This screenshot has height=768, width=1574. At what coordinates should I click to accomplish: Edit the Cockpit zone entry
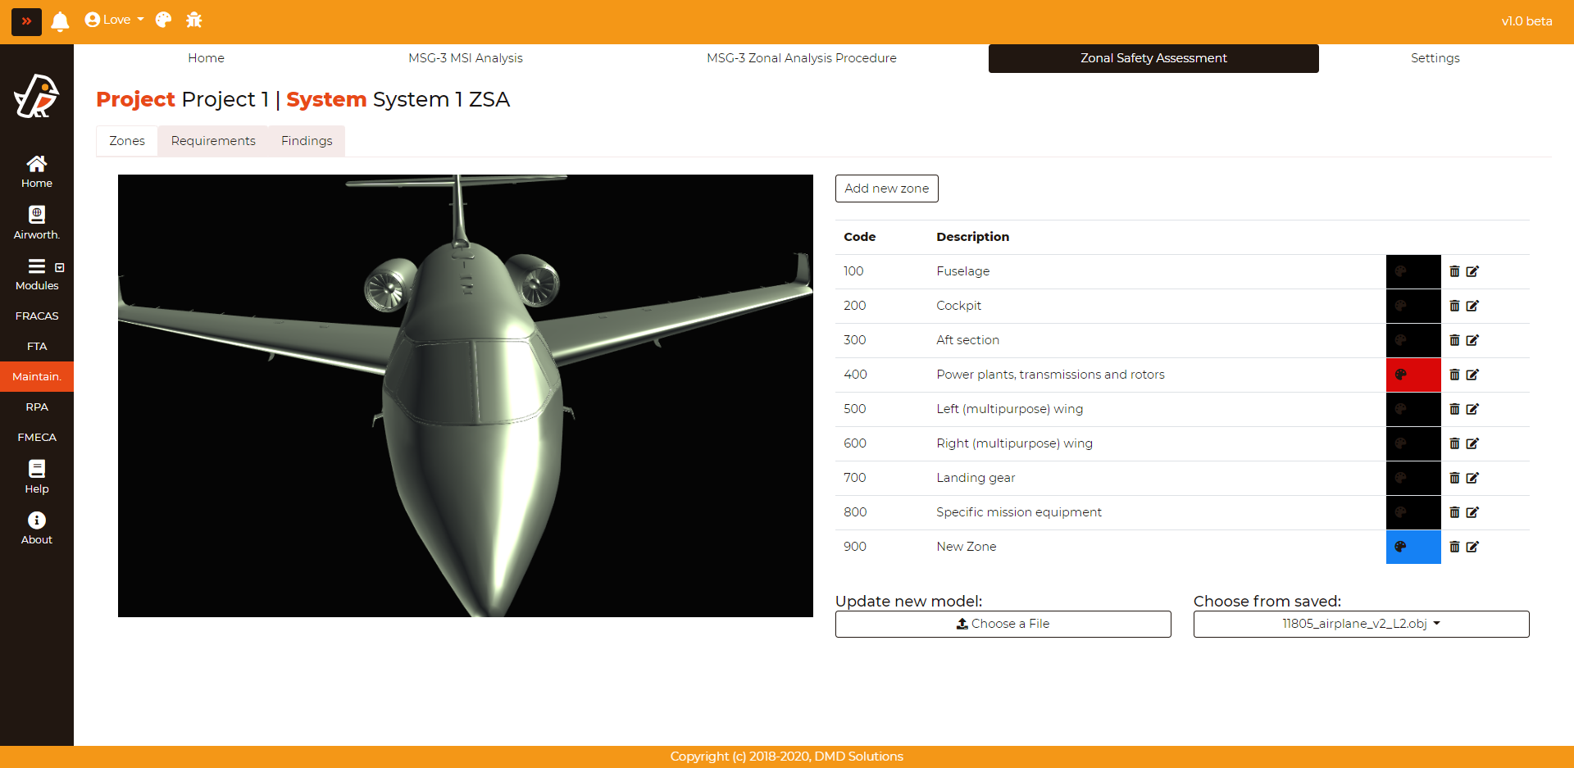(x=1472, y=306)
